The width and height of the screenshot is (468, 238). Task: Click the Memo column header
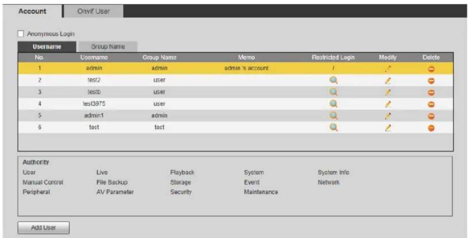click(246, 57)
